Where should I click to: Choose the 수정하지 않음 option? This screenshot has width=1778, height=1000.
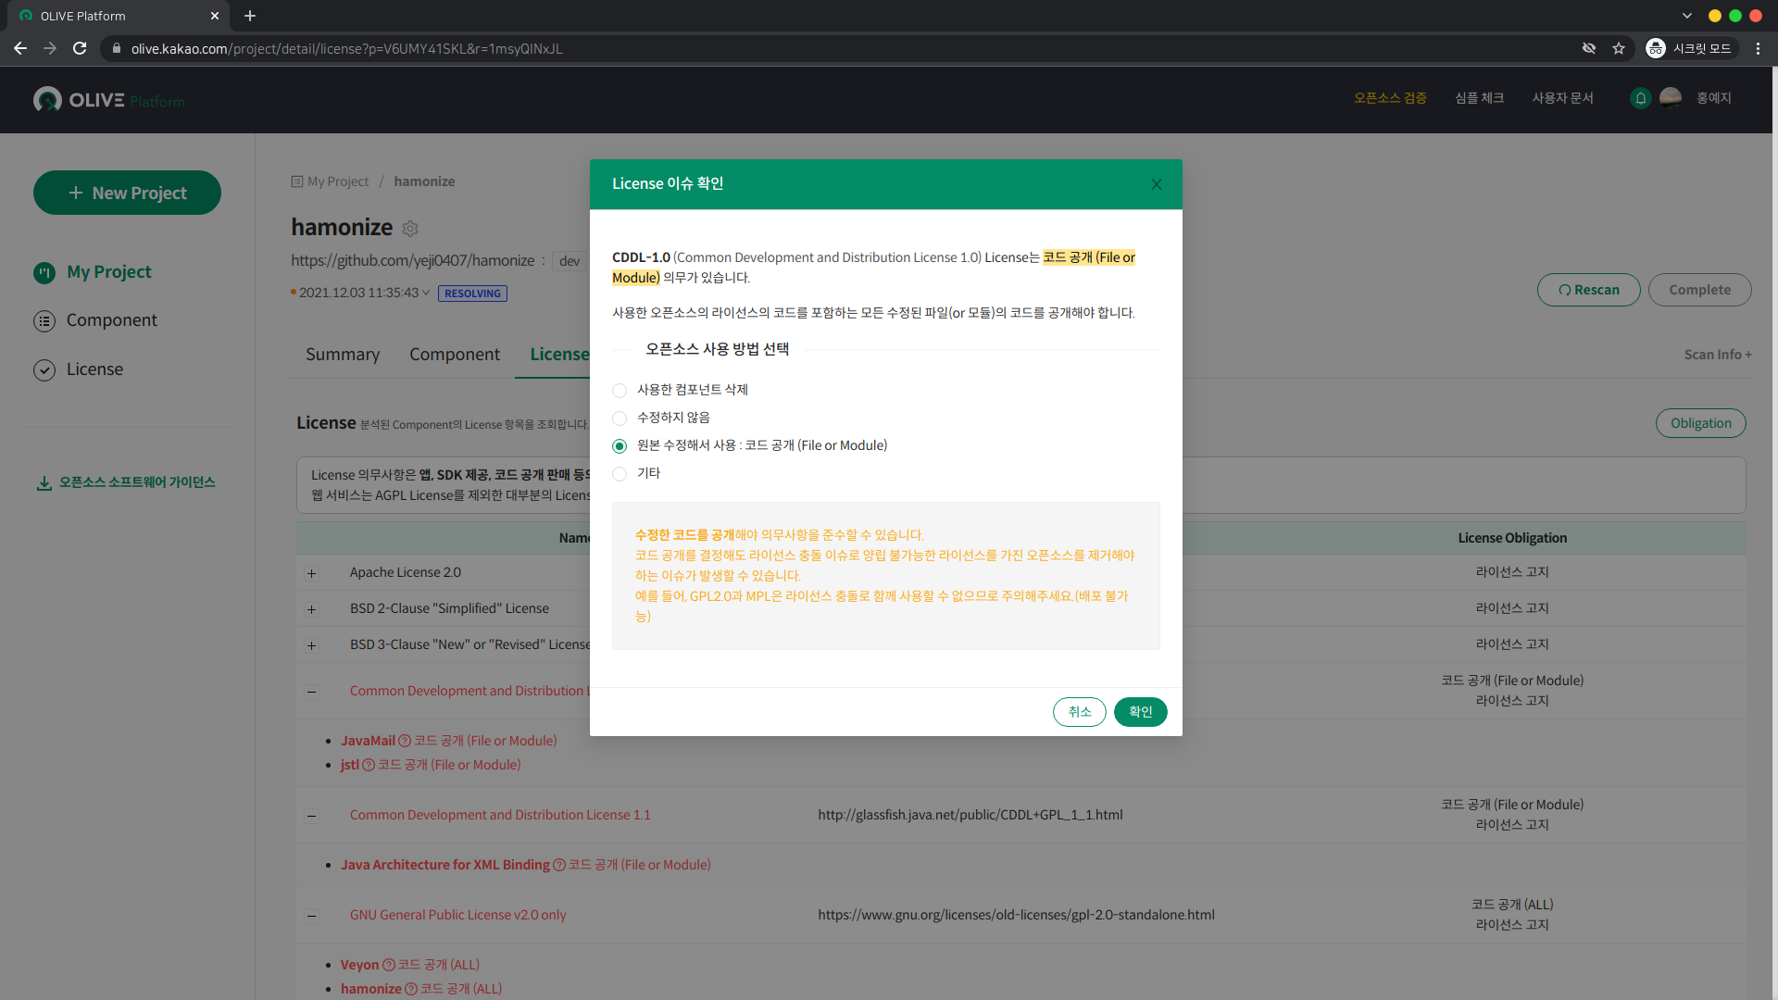pyautogui.click(x=619, y=418)
